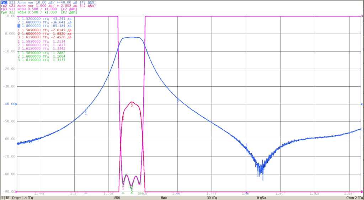Select red marker 2 at the passband peak

[132, 105]
